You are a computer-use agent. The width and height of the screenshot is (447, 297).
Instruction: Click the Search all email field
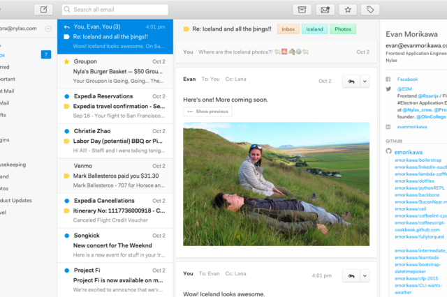[115, 10]
